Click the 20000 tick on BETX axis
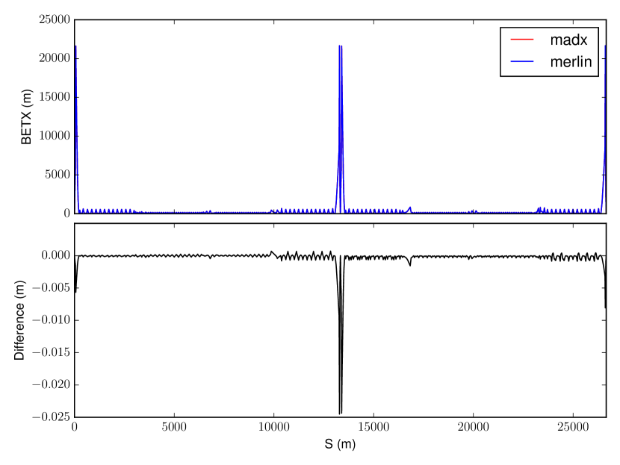Viewport: 620px width, 465px height. tap(55, 58)
